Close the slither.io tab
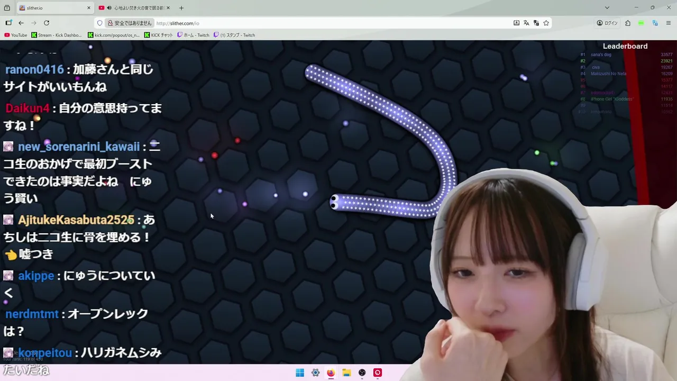 [x=89, y=8]
